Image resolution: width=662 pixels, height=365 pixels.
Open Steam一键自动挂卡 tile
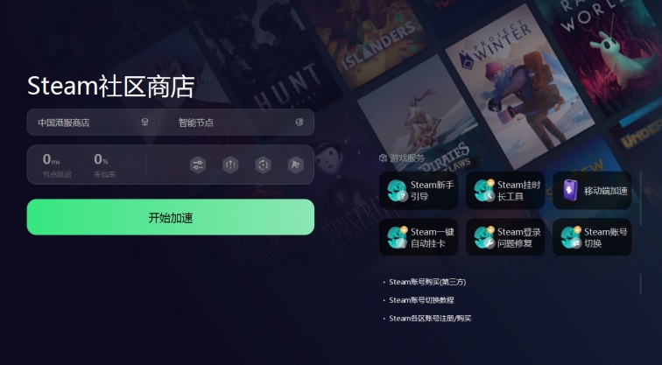pos(419,237)
